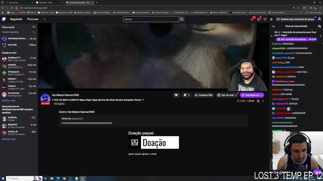Collapse the chat panel arrow
Viewport: 323px width, 181px height.
(x=273, y=26)
